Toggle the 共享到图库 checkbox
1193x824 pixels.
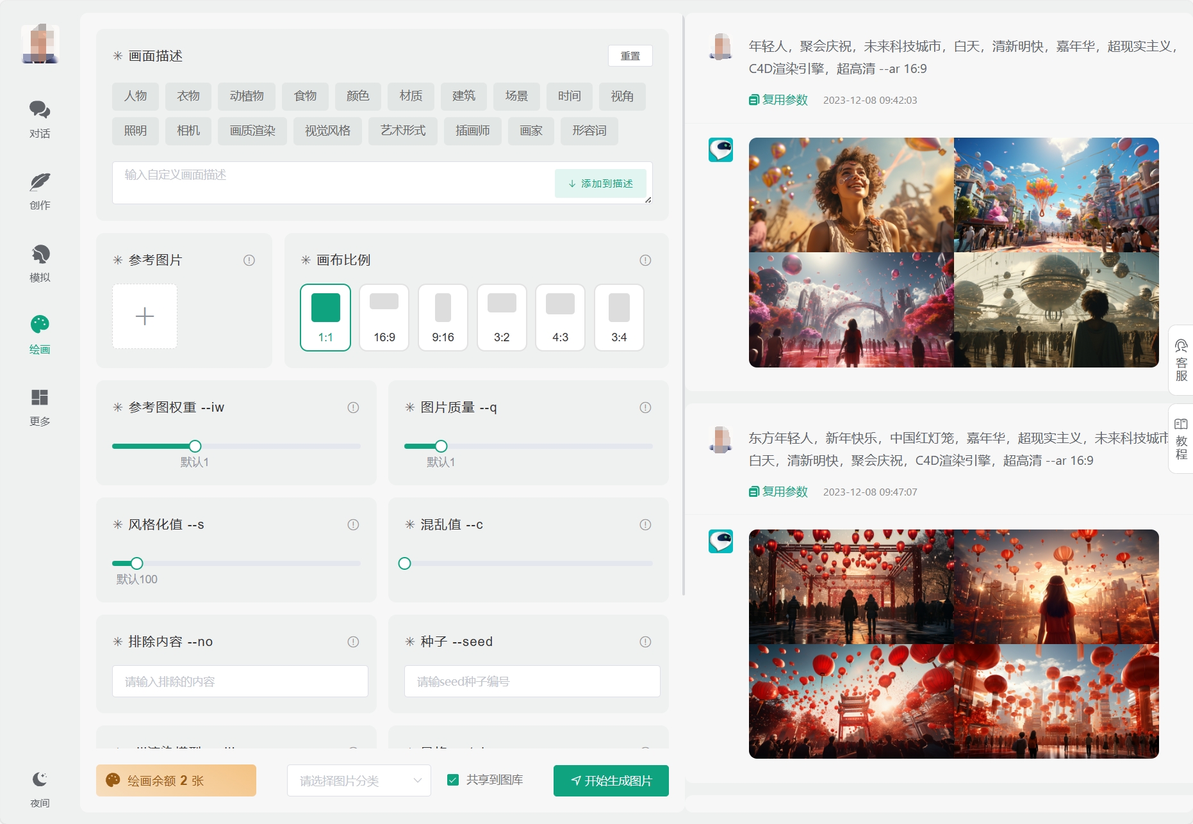point(453,780)
